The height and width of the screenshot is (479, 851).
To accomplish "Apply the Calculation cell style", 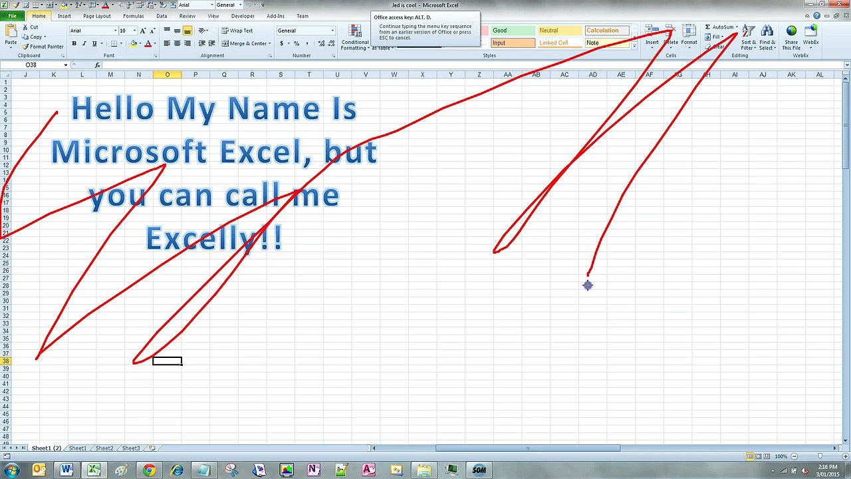I will click(x=607, y=31).
